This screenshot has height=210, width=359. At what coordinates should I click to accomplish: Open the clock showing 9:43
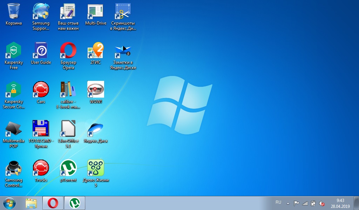tap(340, 203)
